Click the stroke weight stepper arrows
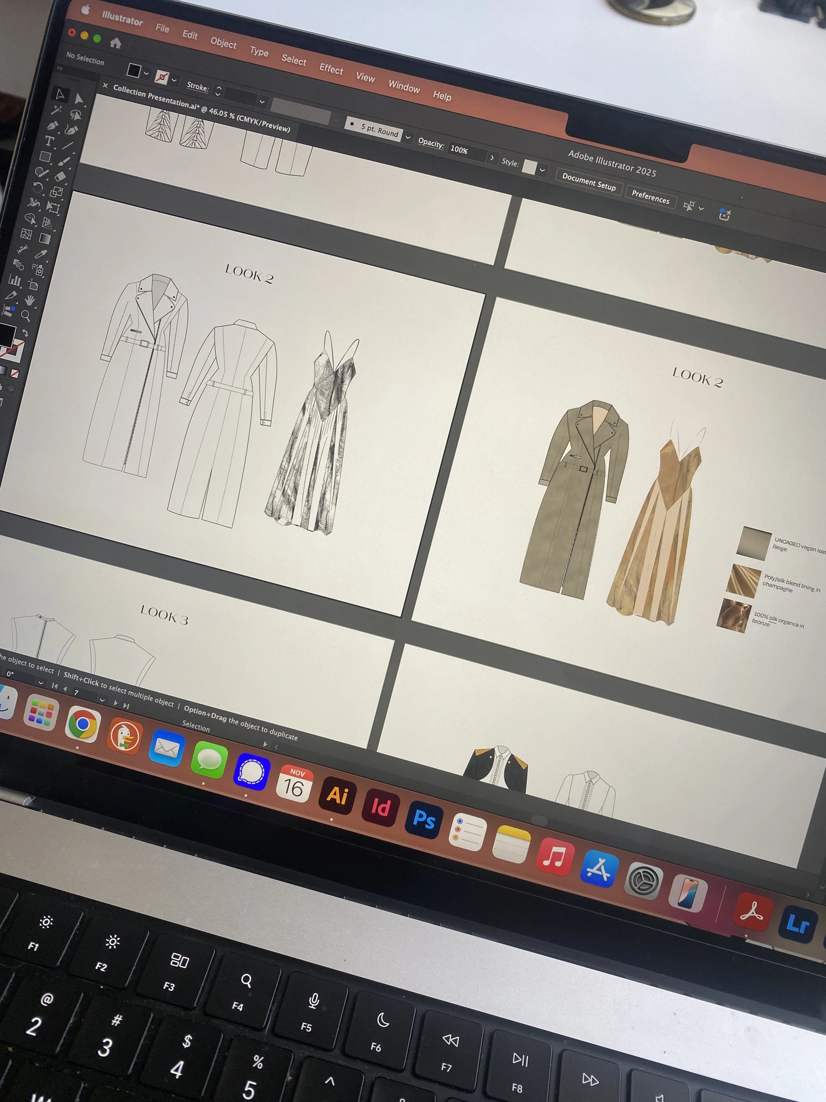Image resolution: width=826 pixels, height=1102 pixels. pos(218,91)
